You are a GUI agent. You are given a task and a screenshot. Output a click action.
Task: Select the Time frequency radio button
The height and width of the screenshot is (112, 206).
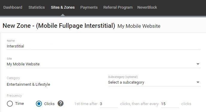point(10,104)
